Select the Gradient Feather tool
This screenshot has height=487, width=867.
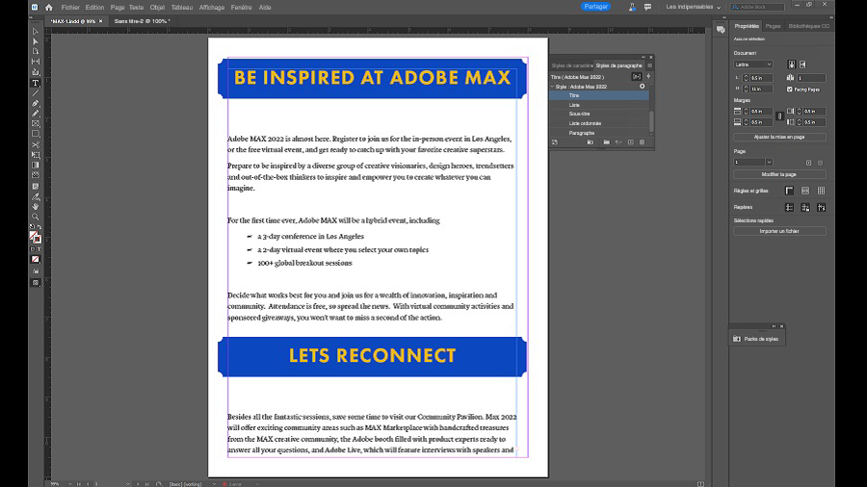[x=36, y=175]
